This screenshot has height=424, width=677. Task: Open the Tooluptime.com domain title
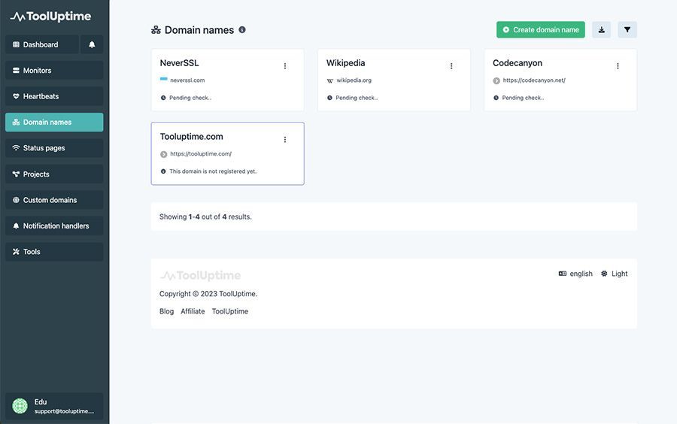point(191,137)
